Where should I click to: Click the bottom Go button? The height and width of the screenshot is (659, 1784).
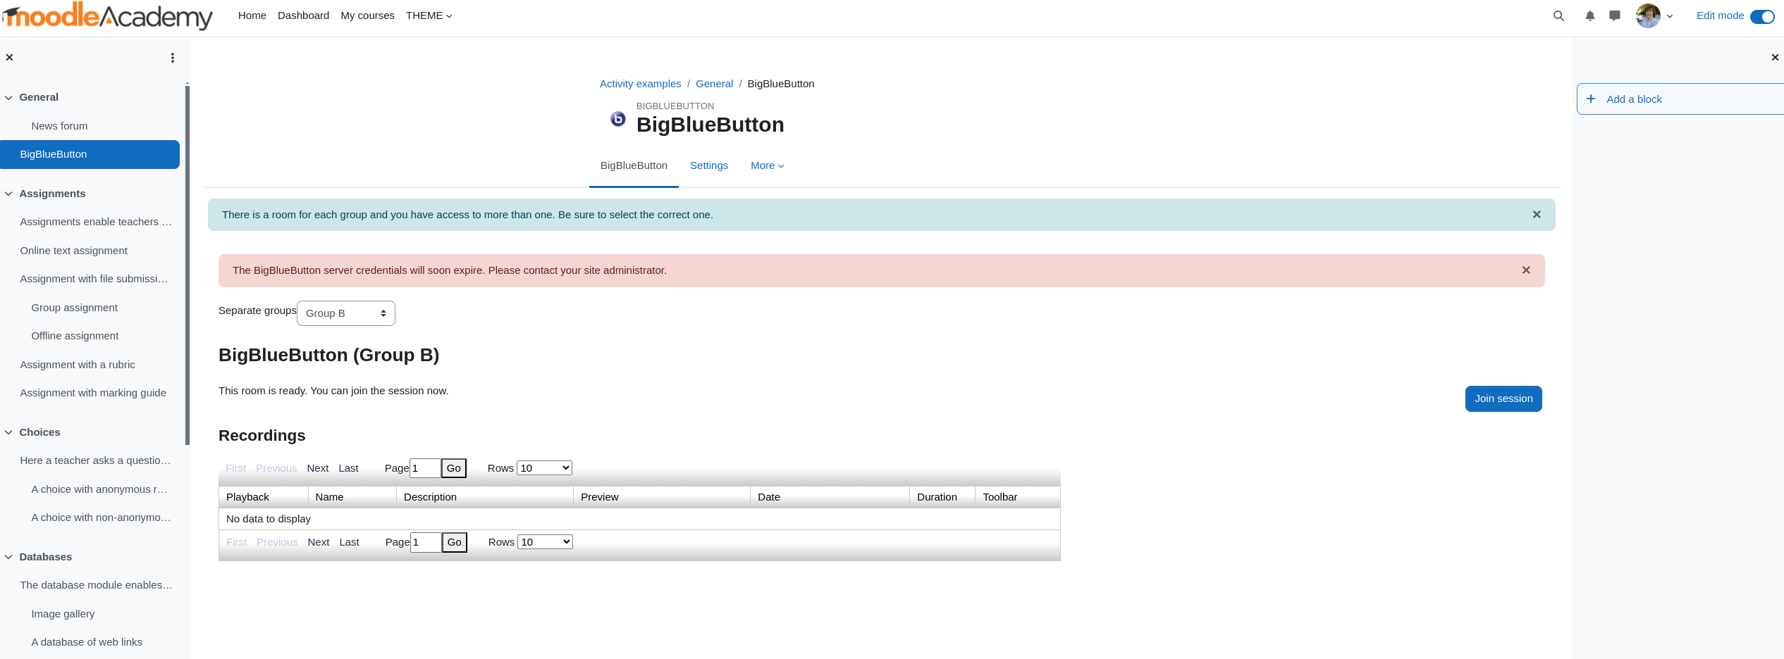pos(455,542)
